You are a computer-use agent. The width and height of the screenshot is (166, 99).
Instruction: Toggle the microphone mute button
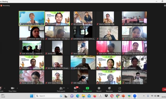(x=1, y=89)
